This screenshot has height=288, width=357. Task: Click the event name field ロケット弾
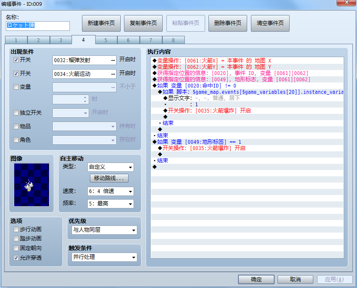[38, 26]
